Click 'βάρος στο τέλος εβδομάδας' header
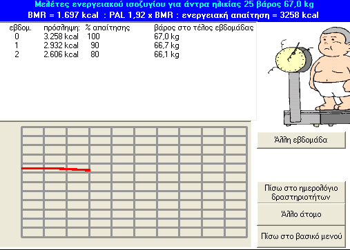Screen dimensions: 350x250 (204, 28)
